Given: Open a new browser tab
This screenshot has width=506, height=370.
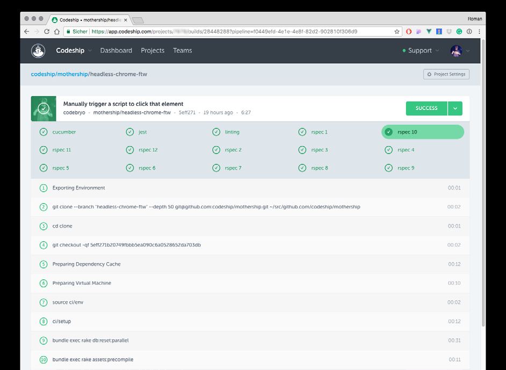Looking at the screenshot, I should [x=138, y=20].
